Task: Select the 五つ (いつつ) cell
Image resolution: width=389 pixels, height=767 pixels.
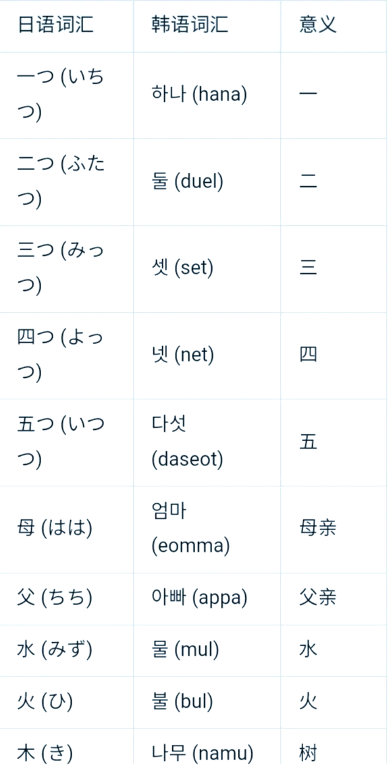Action: click(x=66, y=443)
